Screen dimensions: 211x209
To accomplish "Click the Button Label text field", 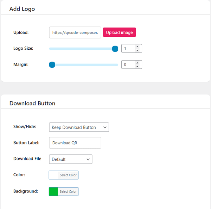I will pyautogui.click(x=75, y=143).
